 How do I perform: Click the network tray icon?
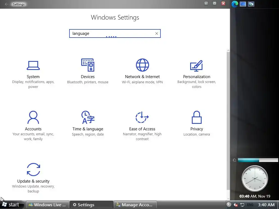pos(242,205)
